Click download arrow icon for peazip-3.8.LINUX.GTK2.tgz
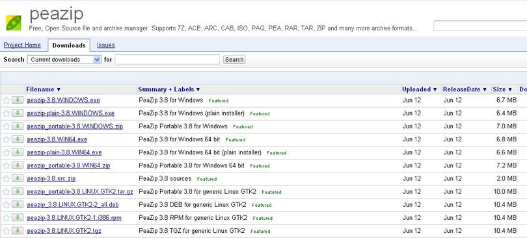The width and height of the screenshot is (527, 238). (x=18, y=231)
